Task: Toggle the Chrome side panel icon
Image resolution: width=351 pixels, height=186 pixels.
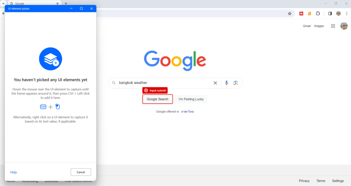Action: pyautogui.click(x=330, y=14)
